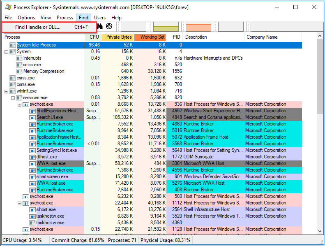This screenshot has height=246, width=325.
Task: Click the smss.exe process icon
Action: [19, 65]
